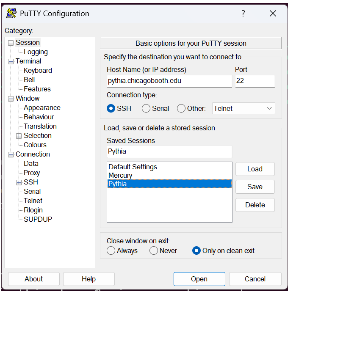Open Rlogin settings
Screen dimensions: 343x355
(x=33, y=210)
